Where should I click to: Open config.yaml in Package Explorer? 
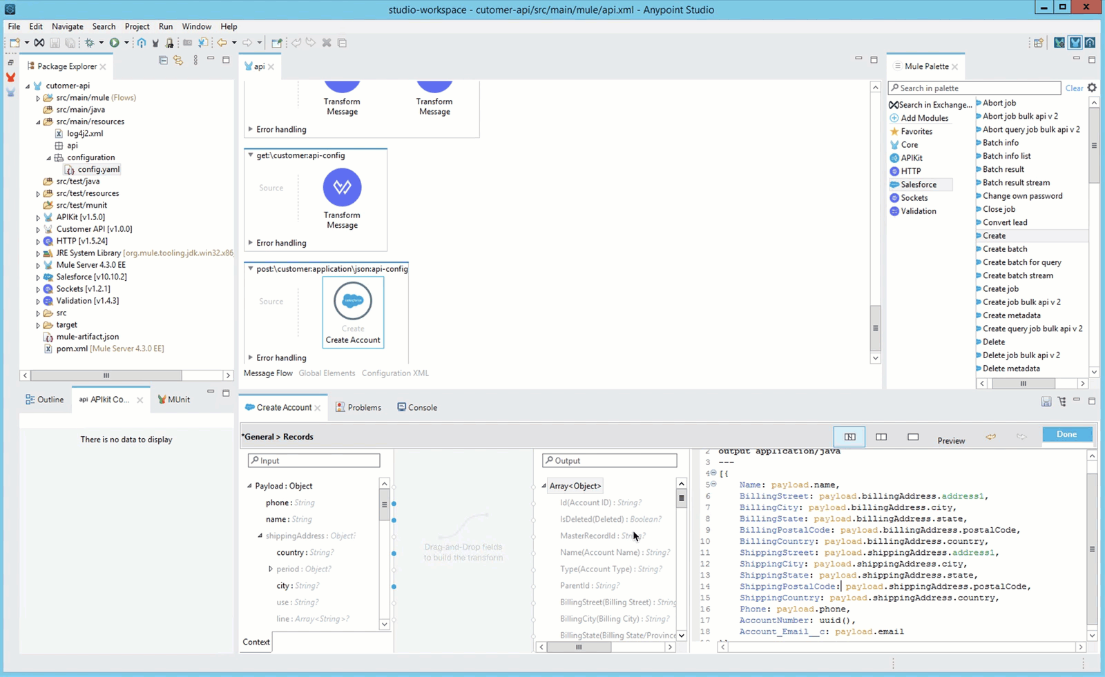coord(93,169)
